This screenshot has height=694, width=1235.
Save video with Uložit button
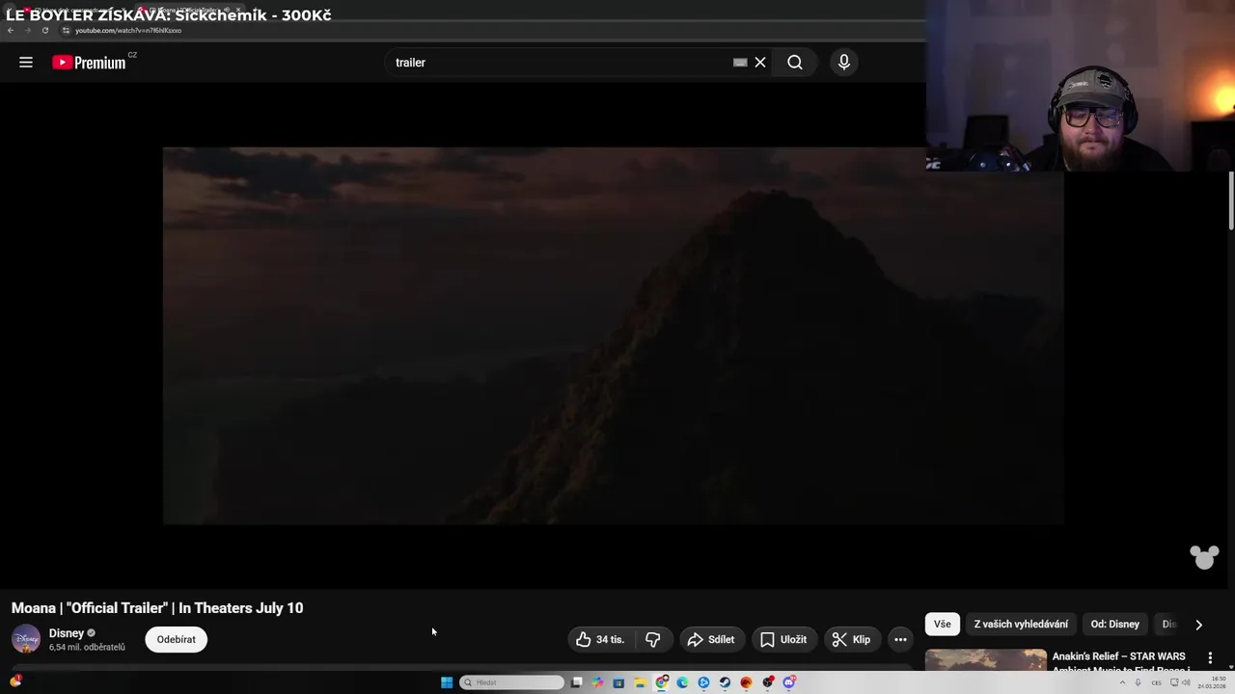[x=783, y=639]
